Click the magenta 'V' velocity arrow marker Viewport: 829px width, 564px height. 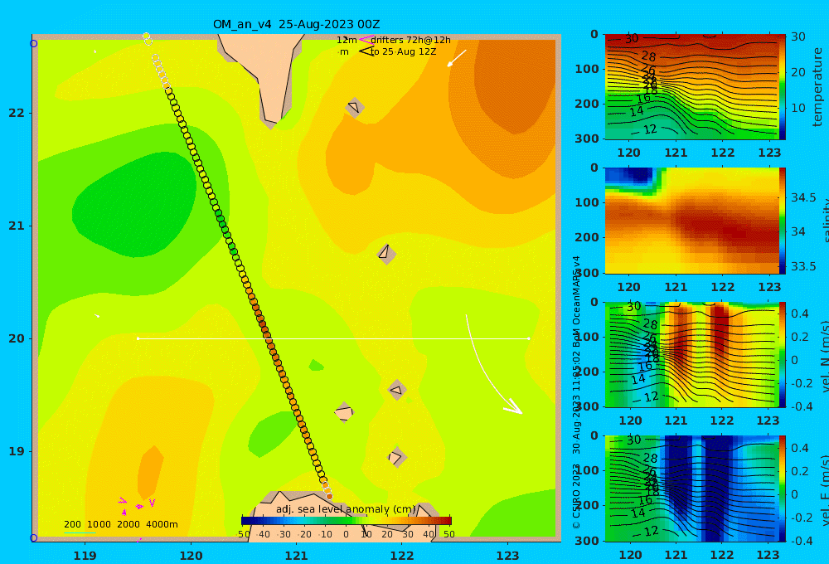point(152,503)
